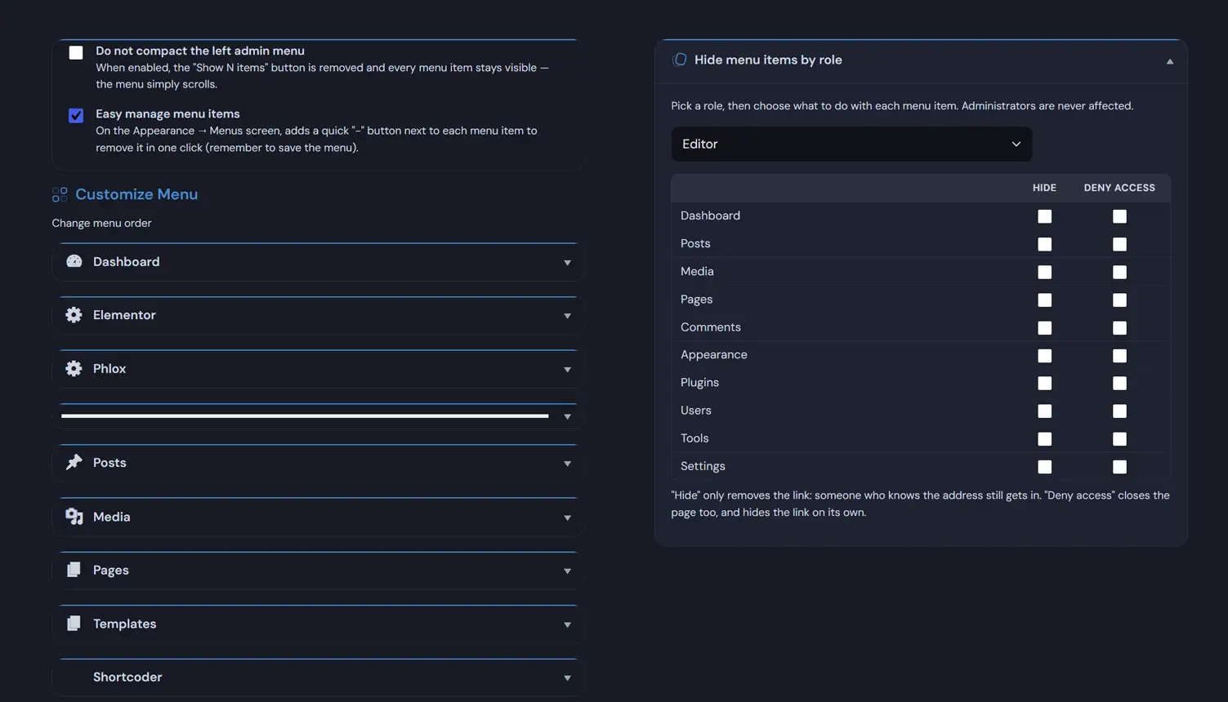Click the Media camera-music icon
This screenshot has height=702, width=1228.
tap(74, 516)
